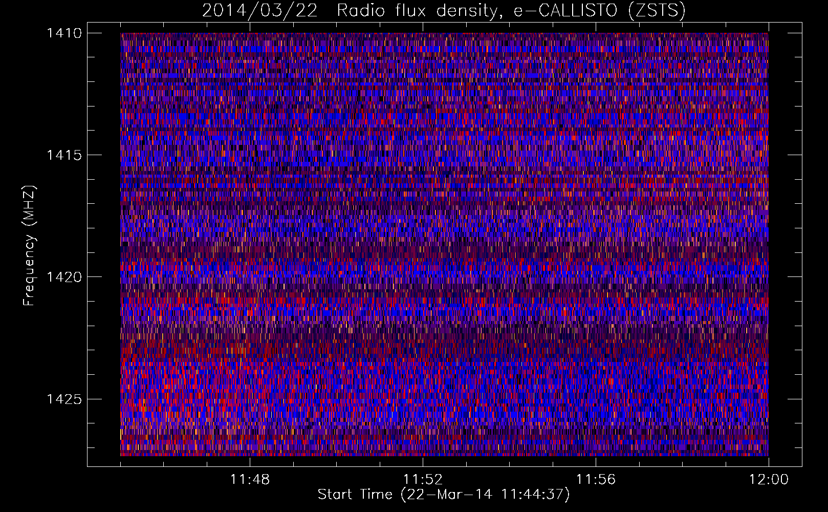The width and height of the screenshot is (828, 512).
Task: Select the 1425 frequency tick label
Action: [x=64, y=399]
